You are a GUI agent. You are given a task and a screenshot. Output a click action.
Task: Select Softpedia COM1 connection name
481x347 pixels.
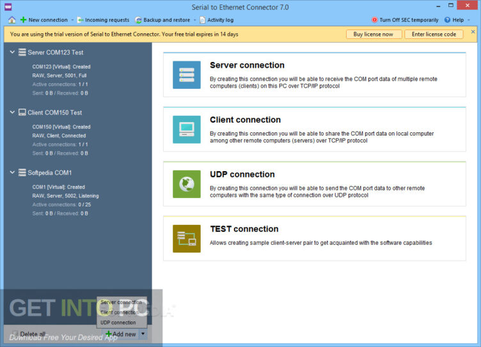click(50, 173)
